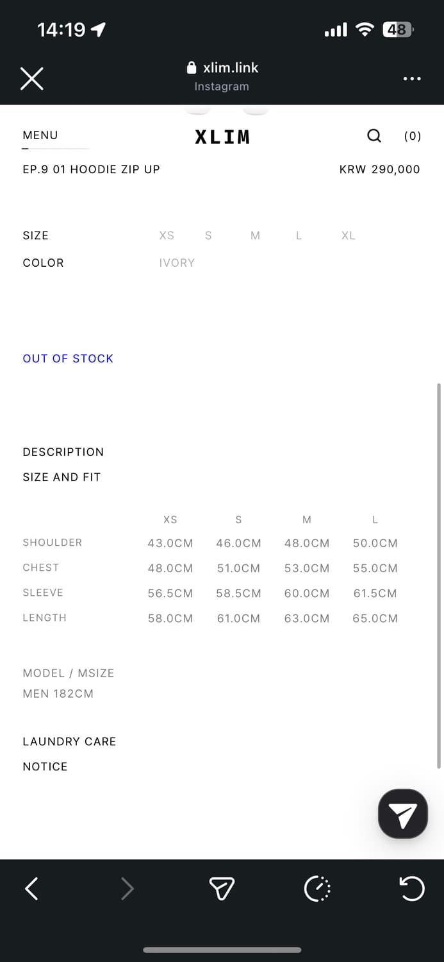This screenshot has width=444, height=962.
Task: Select size M option
Action: click(255, 235)
